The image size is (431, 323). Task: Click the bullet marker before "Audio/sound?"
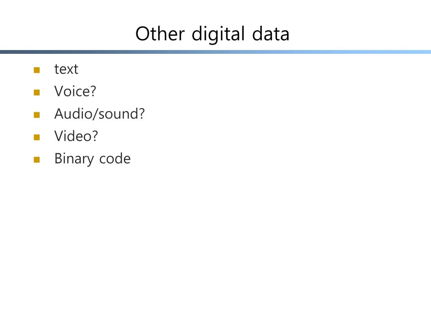click(x=37, y=115)
